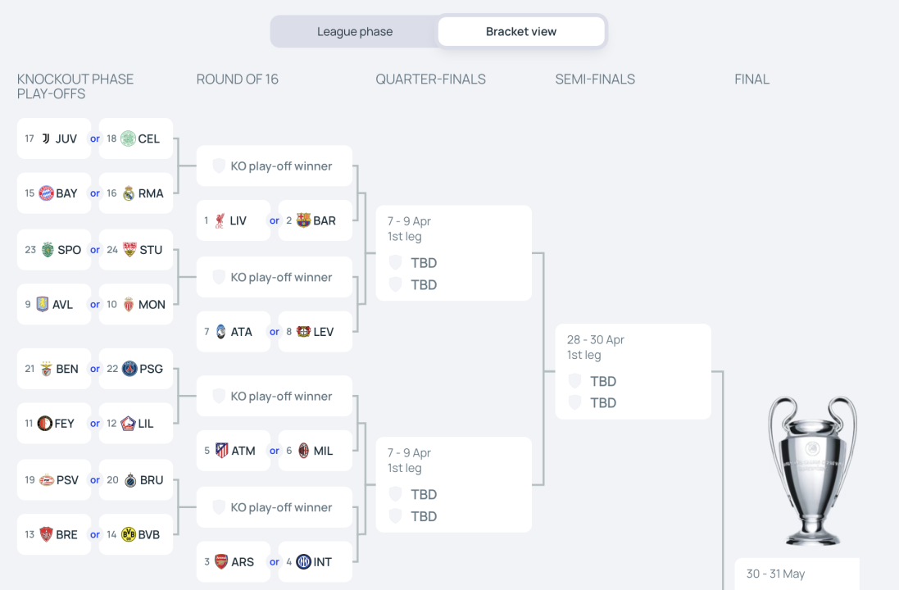The image size is (899, 590).
Task: Select the AVL Aston Villa team card
Action: [x=54, y=305]
